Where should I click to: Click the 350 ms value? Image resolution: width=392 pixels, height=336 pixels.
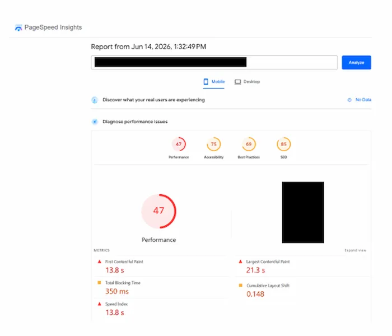[x=117, y=292]
